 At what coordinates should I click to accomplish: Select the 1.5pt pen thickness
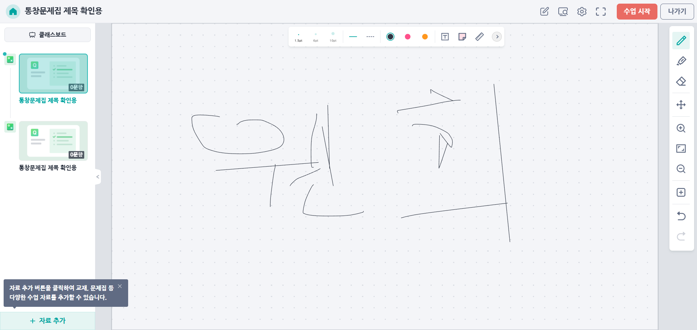(x=298, y=37)
